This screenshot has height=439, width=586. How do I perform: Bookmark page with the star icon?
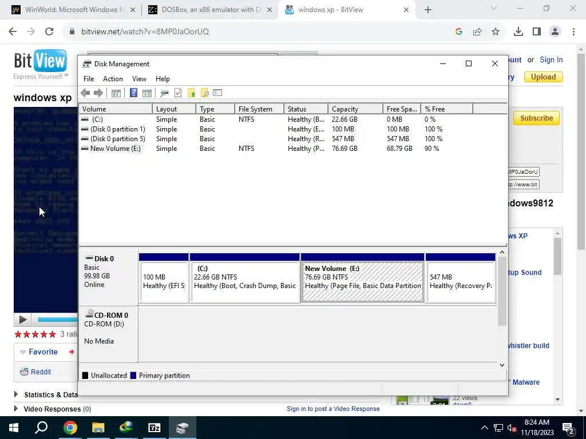click(x=496, y=32)
